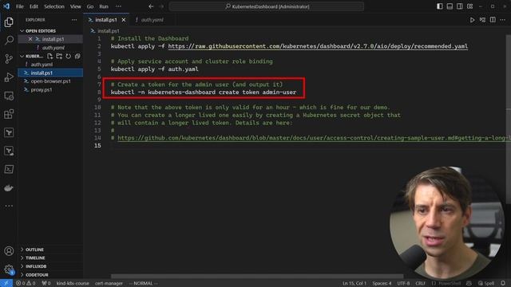Click the KubernetesDashboard command center search box
The width and height of the screenshot is (511, 287).
click(x=267, y=6)
